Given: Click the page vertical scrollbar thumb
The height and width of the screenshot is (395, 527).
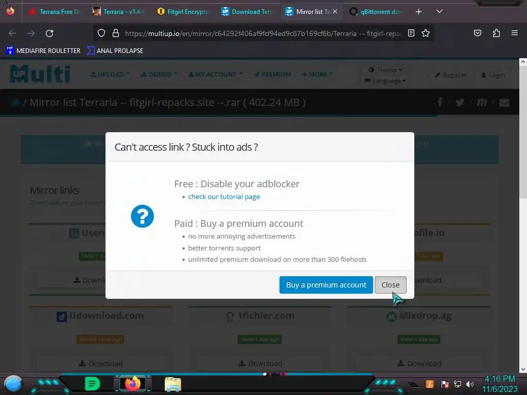Looking at the screenshot, I should click(523, 131).
